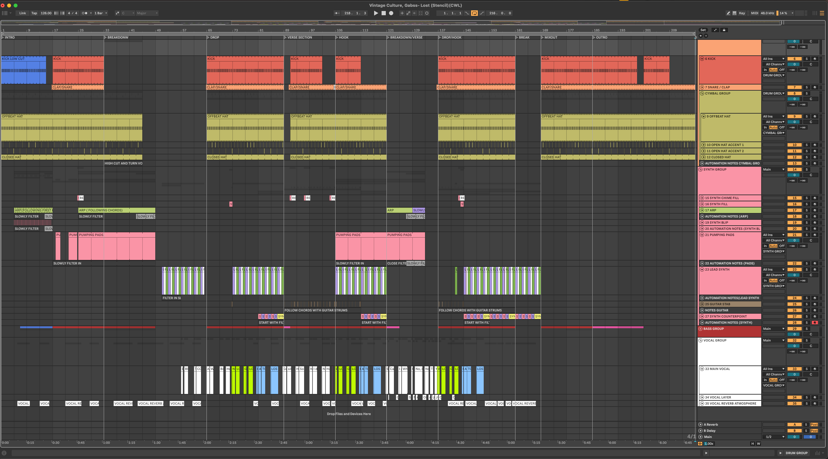Open MIDI map mode

point(754,13)
